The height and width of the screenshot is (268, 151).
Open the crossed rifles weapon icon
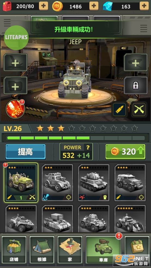coord(139,109)
